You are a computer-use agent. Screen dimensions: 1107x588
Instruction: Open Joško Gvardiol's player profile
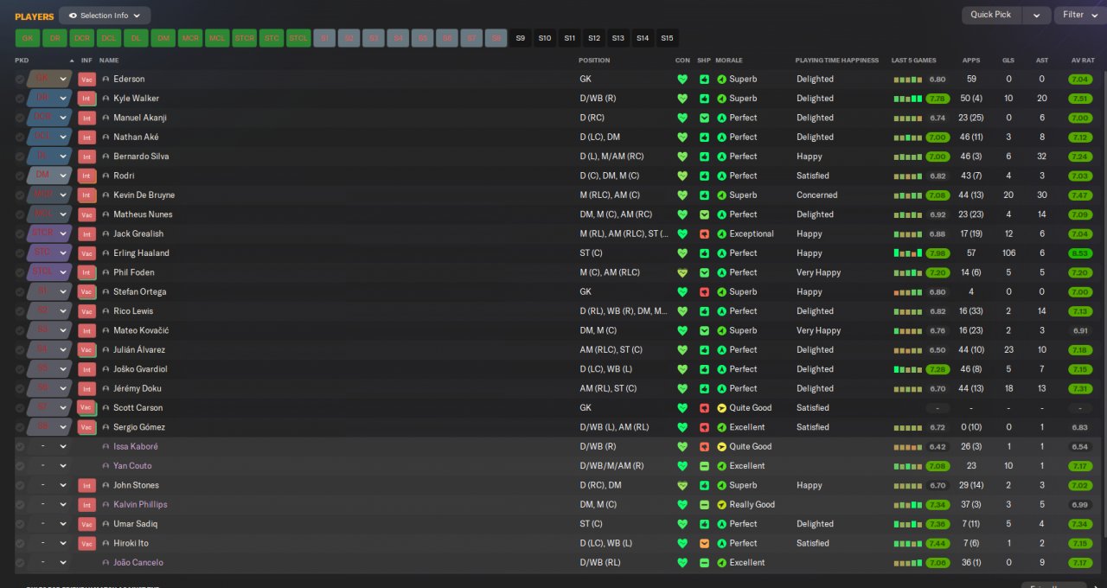[139, 369]
